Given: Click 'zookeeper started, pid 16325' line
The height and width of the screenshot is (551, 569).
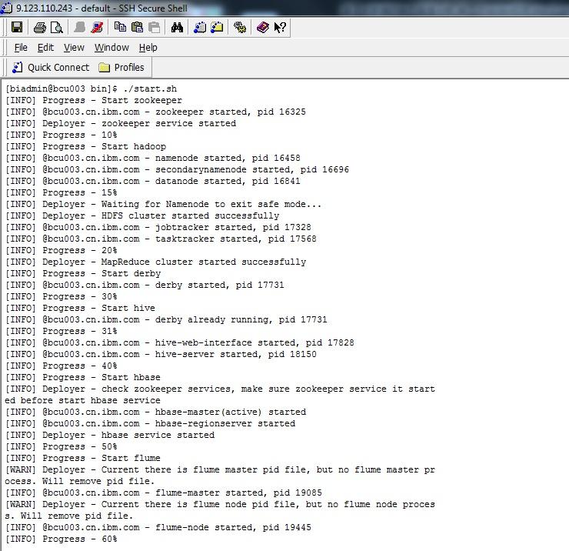Looking at the screenshot, I should [x=155, y=112].
